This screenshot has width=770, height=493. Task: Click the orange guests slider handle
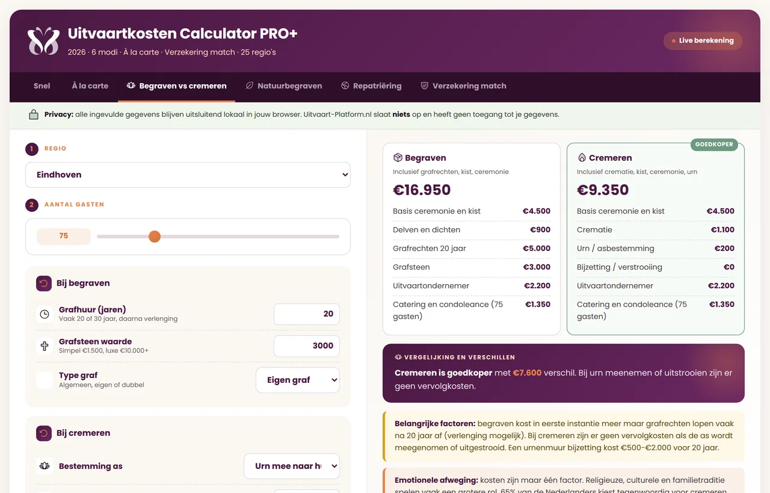pyautogui.click(x=155, y=237)
